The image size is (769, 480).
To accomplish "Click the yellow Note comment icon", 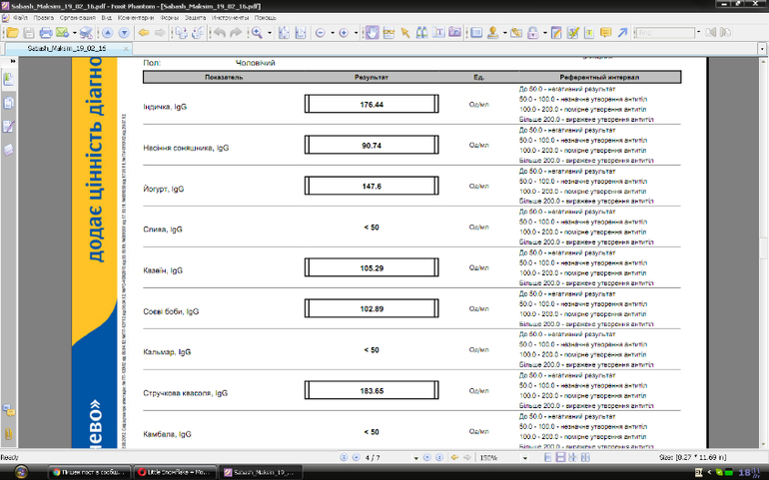I will 605,33.
